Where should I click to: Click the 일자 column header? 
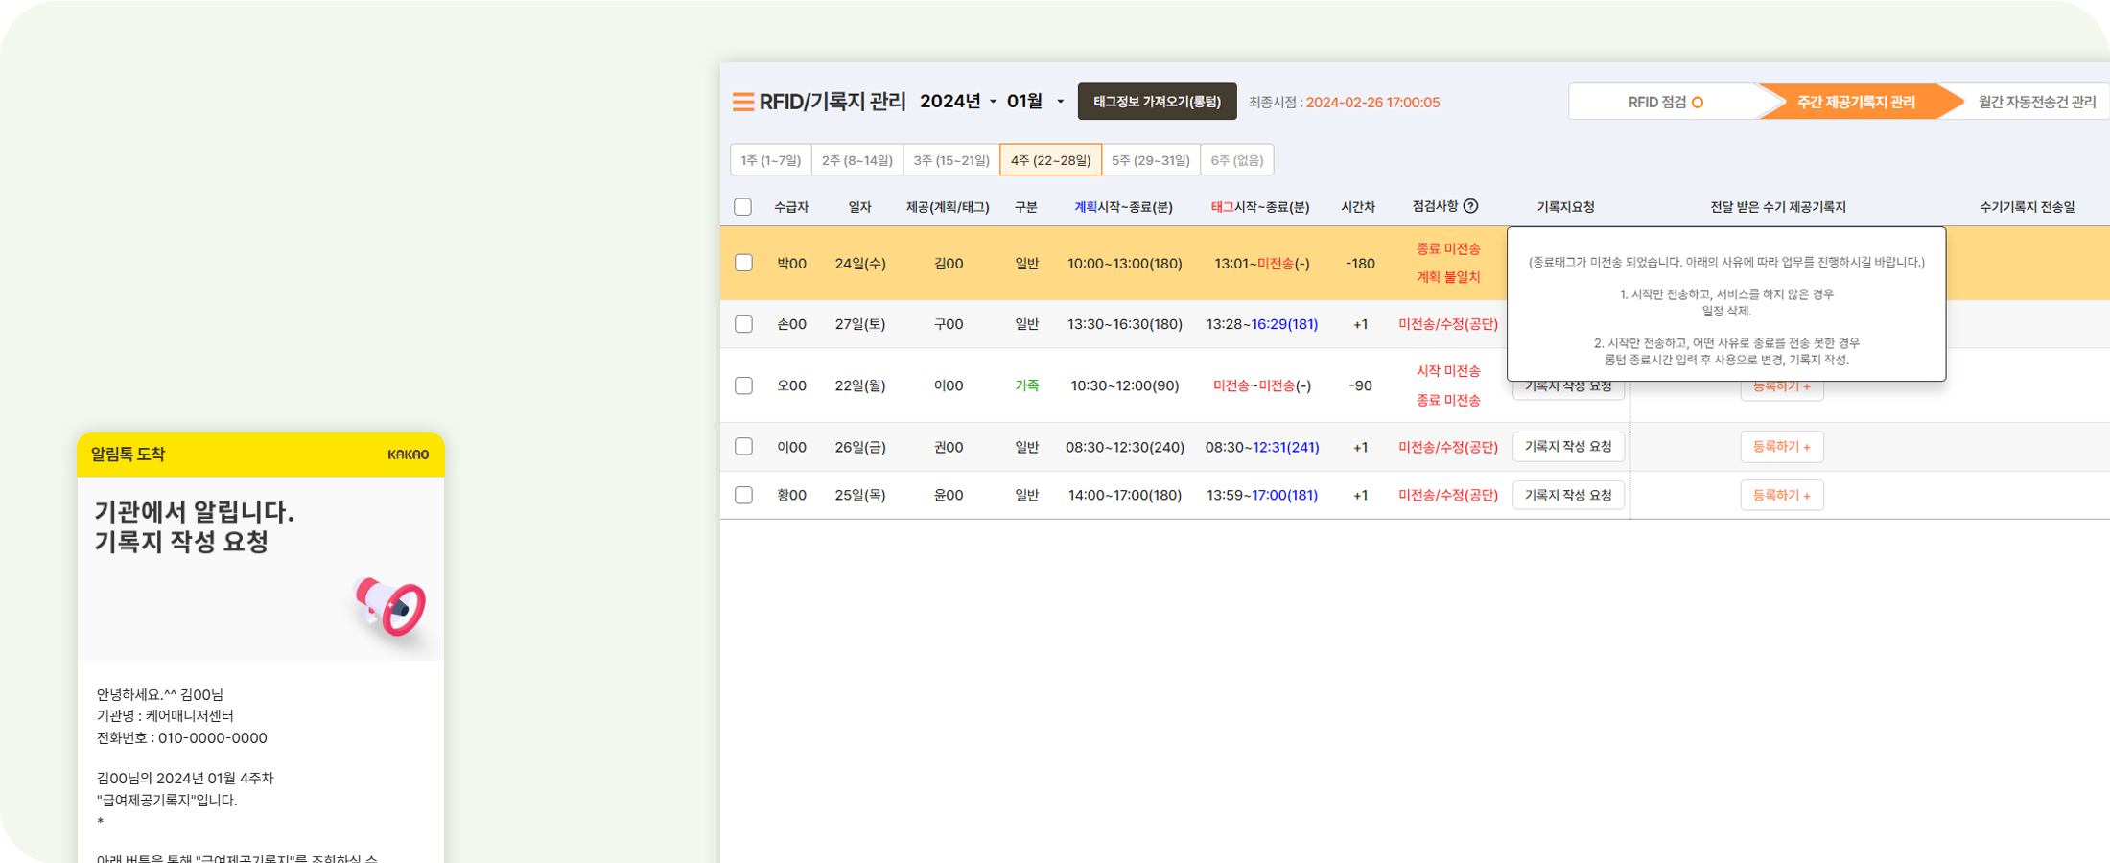coord(859,207)
